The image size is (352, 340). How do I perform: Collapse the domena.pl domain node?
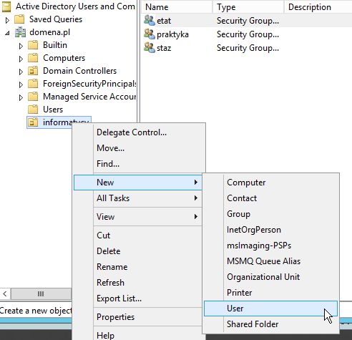tap(7, 33)
